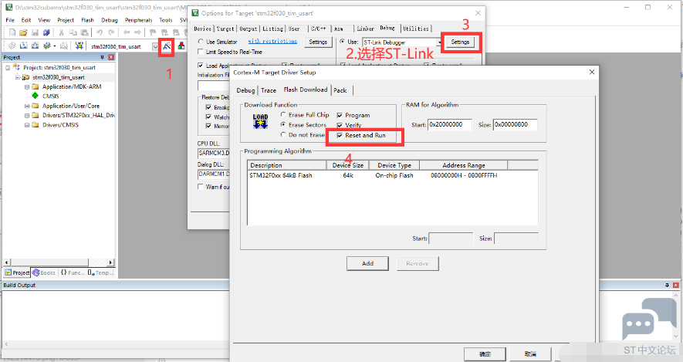Screen dimensions: 683x362
Task: Open Options for Target magic wand icon
Action: [167, 46]
